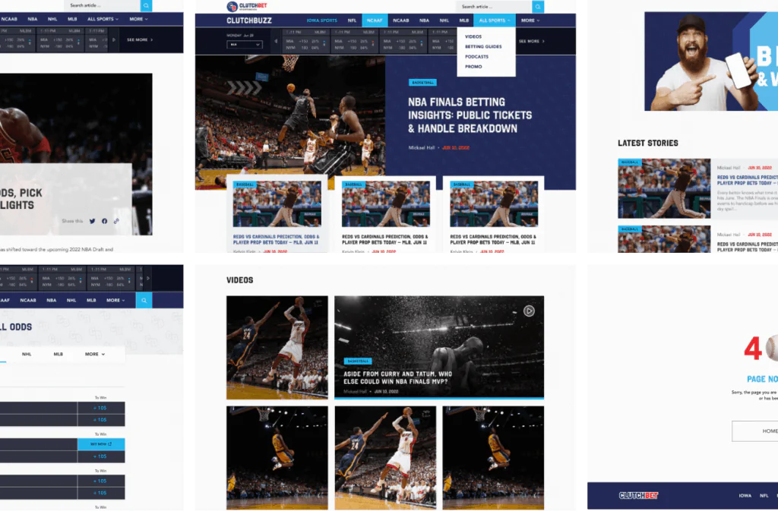The width and height of the screenshot is (778, 511).
Task: Select the highlighted NCAAF homepage tab
Action: point(374,21)
